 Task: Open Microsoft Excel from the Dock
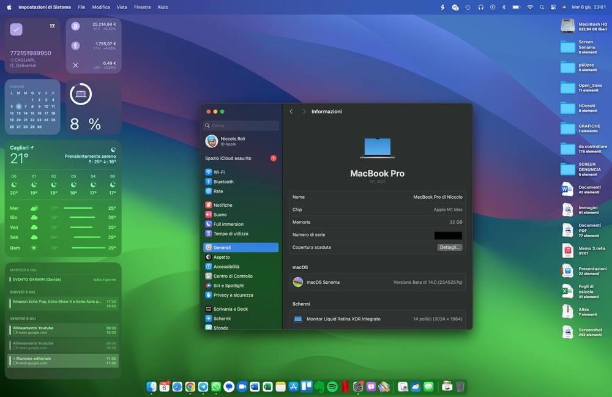coord(267,387)
